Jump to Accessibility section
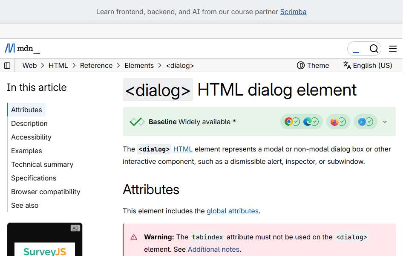409x256 pixels. pyautogui.click(x=31, y=137)
